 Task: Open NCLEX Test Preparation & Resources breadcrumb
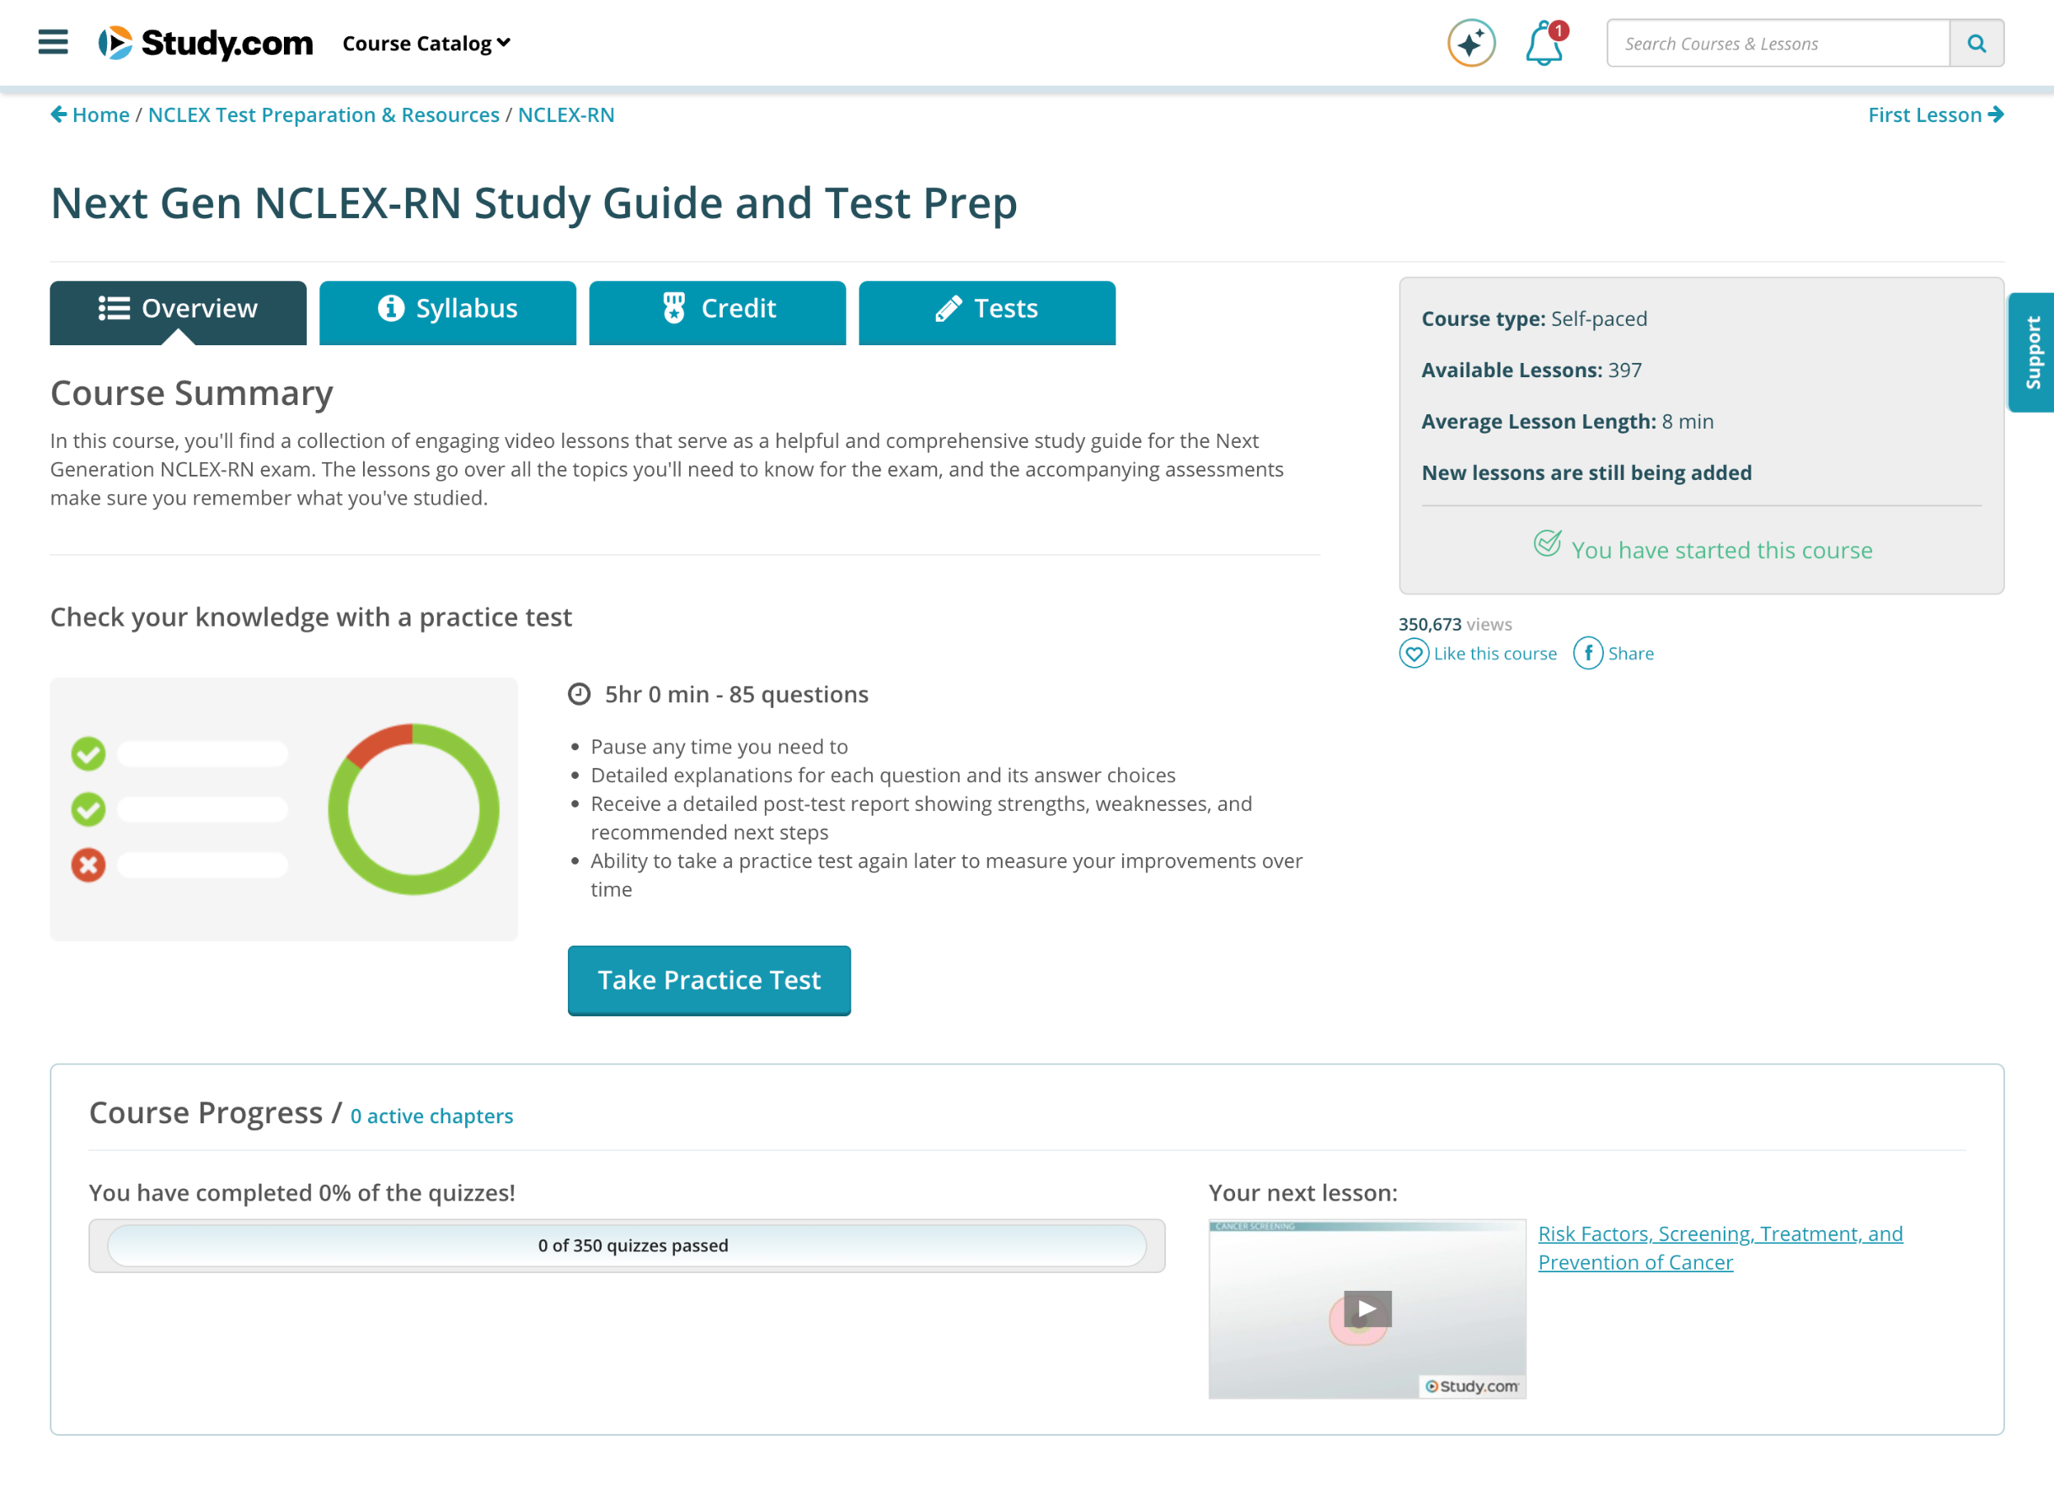tap(324, 115)
